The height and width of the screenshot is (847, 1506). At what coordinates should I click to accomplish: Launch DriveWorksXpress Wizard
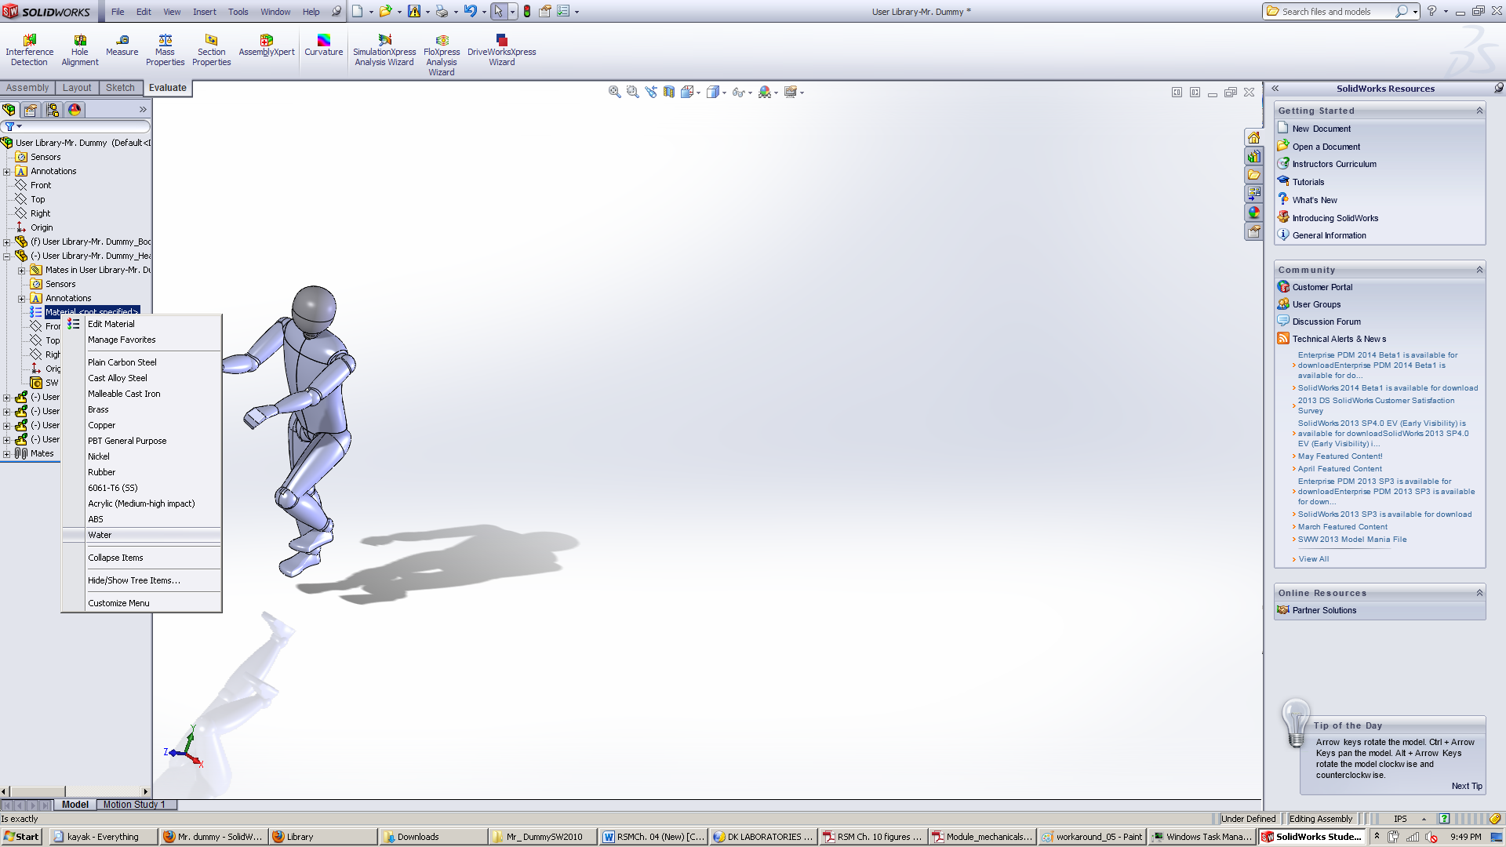(x=502, y=50)
